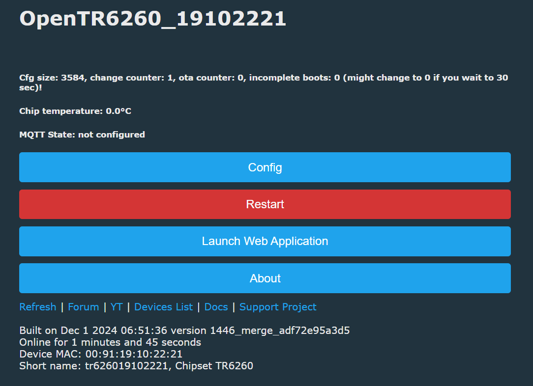Open the Devices List link
533x386 pixels.
164,307
